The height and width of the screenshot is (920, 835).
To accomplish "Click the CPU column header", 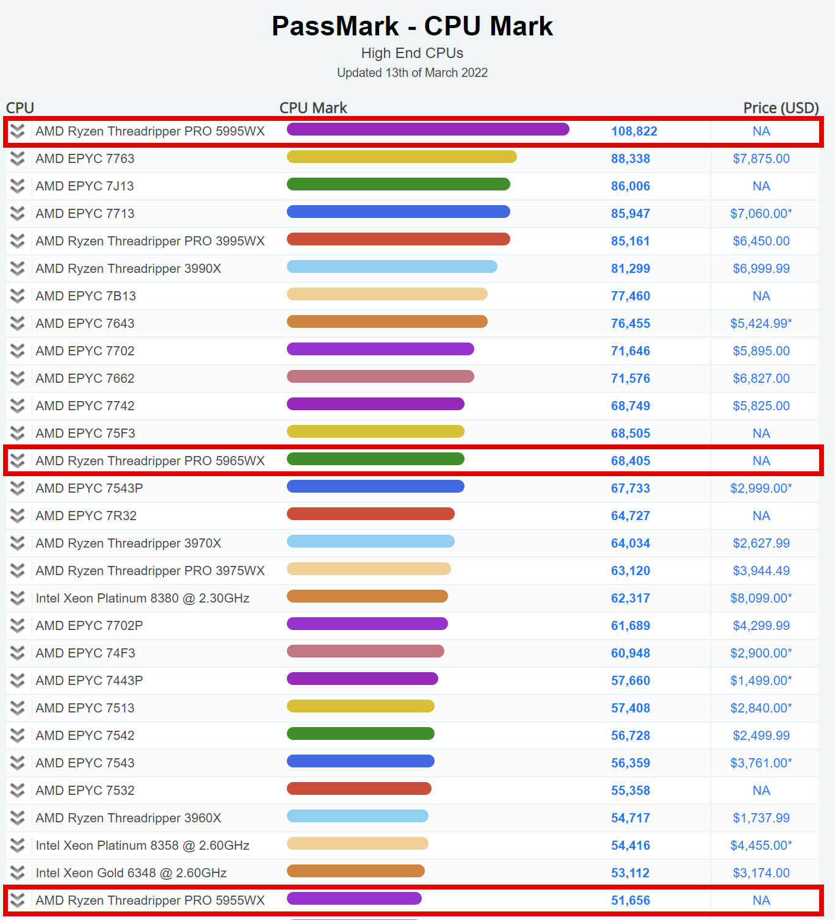I will click(20, 108).
